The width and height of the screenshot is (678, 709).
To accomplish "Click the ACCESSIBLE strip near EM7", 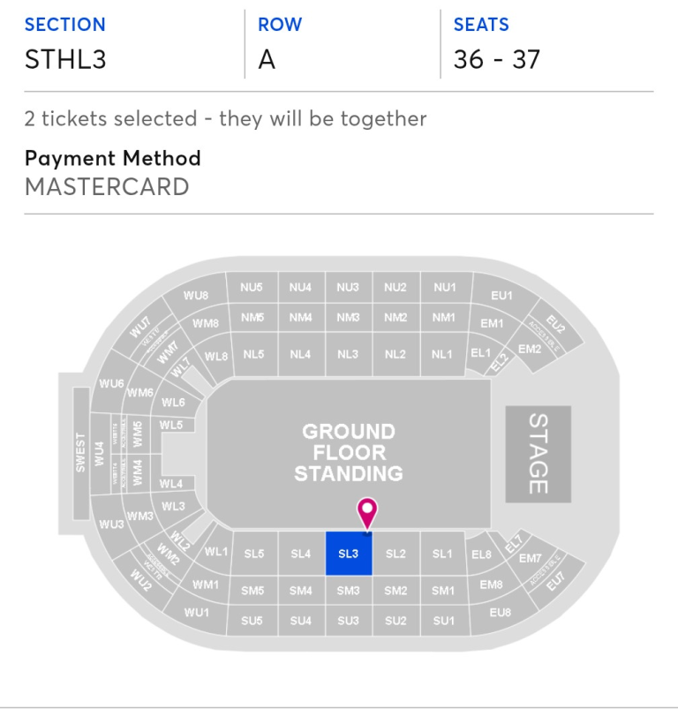I will pos(546,569).
